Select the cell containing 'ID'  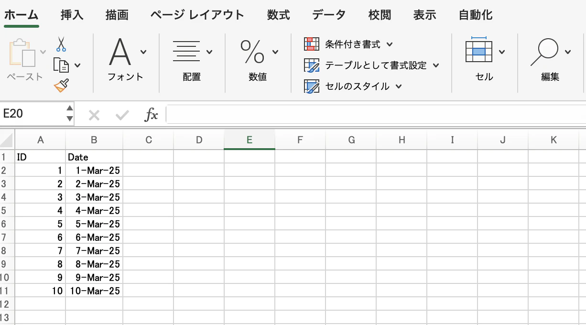click(41, 157)
